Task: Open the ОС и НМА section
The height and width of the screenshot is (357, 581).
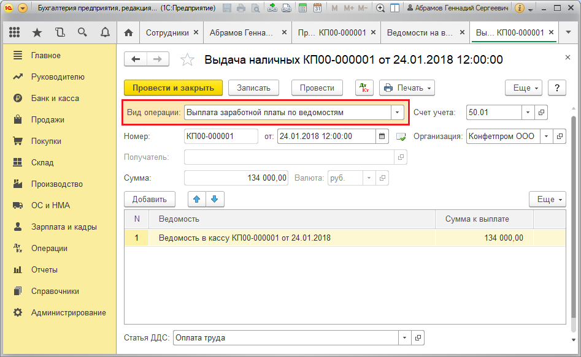Action: click(50, 206)
